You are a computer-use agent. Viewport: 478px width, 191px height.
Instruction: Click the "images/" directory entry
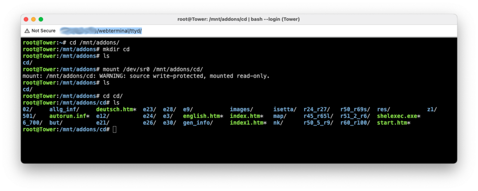coord(241,110)
